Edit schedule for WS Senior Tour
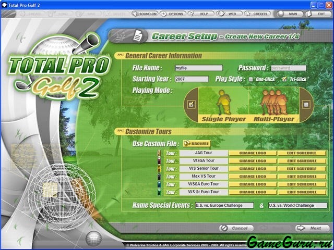 302,169
